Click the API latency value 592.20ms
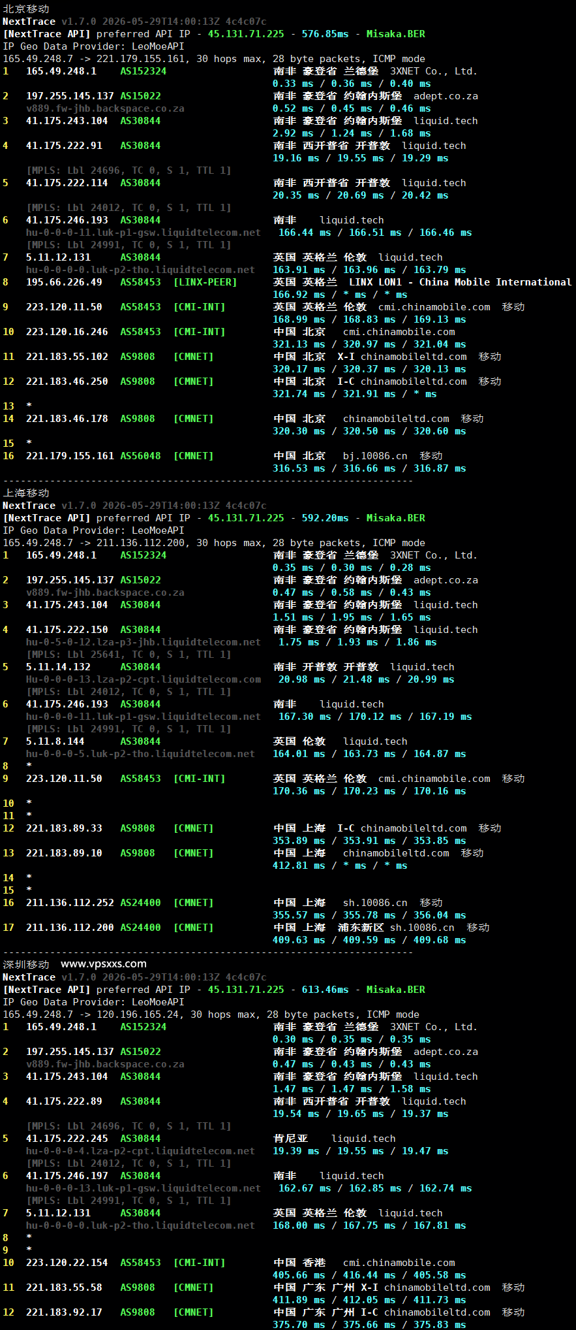This screenshot has height=1330, width=576. 325,518
